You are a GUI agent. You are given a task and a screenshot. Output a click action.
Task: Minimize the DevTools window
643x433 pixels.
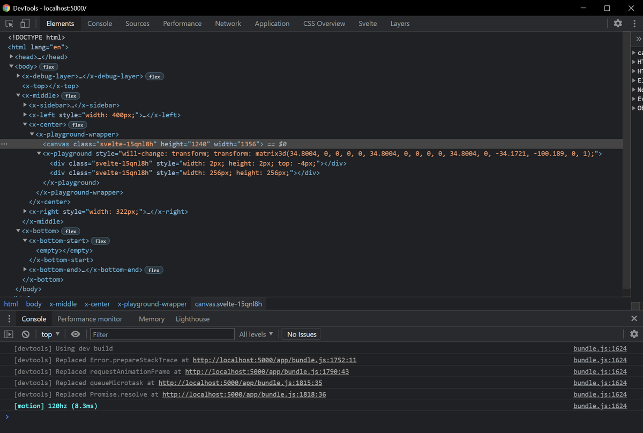coord(583,8)
